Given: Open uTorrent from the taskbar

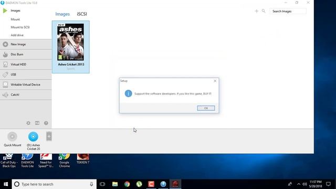Looking at the screenshot, I should click(x=139, y=184).
